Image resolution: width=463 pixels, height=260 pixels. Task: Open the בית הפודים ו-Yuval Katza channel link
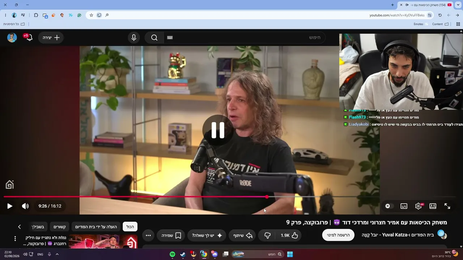coord(398,235)
